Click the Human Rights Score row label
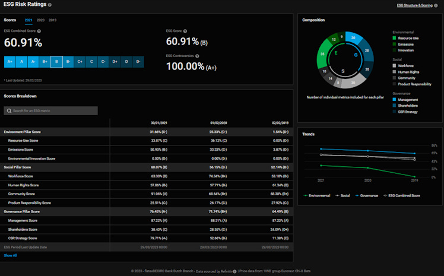This screenshot has width=444, height=276. click(x=24, y=185)
